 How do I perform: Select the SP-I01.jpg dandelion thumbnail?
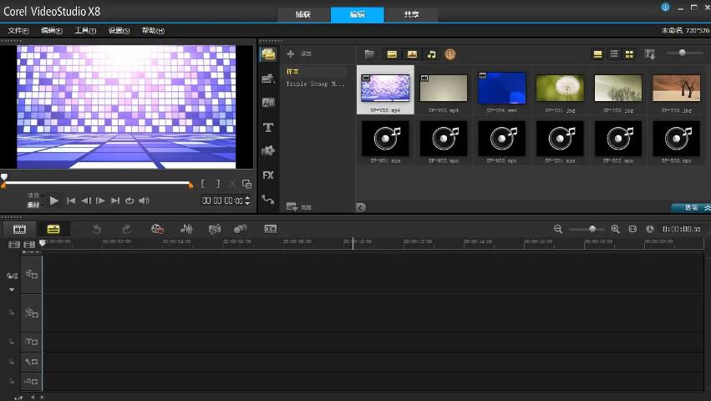coord(560,88)
